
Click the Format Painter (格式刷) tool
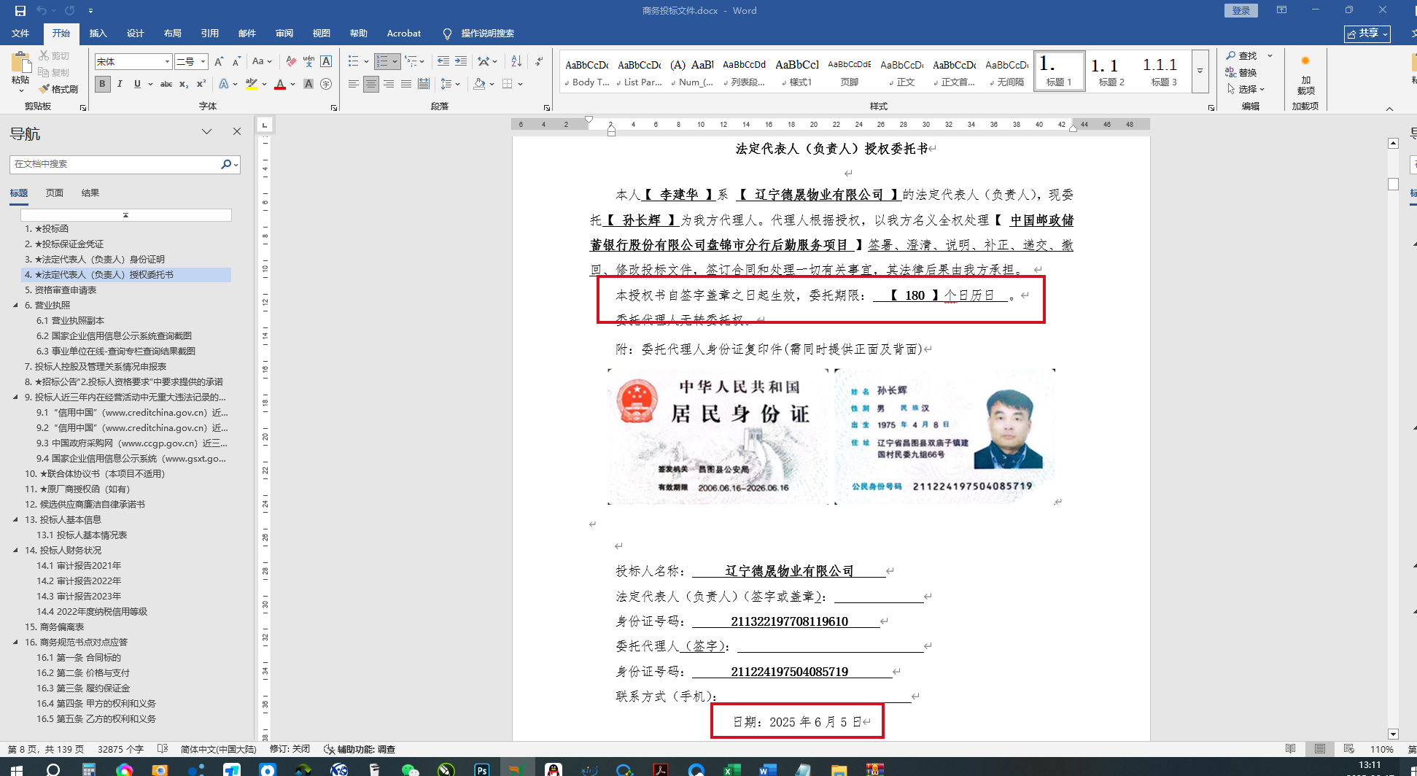58,89
